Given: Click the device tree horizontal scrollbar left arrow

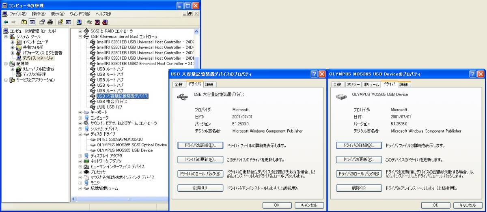Looking at the screenshot, I should [x=74, y=199].
